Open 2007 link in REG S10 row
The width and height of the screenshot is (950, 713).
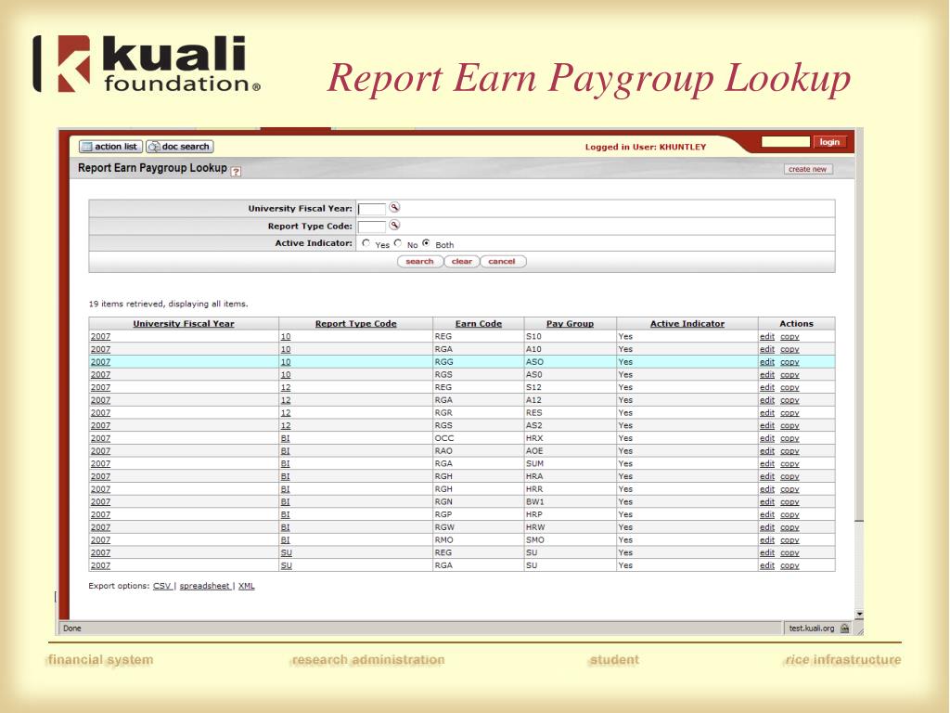tap(100, 336)
